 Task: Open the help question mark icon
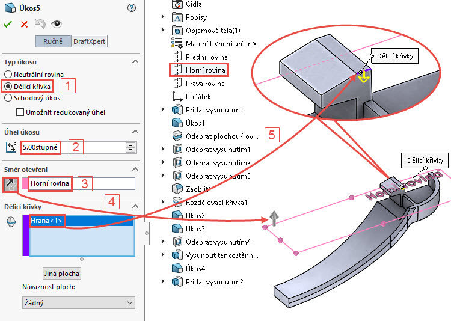click(132, 8)
